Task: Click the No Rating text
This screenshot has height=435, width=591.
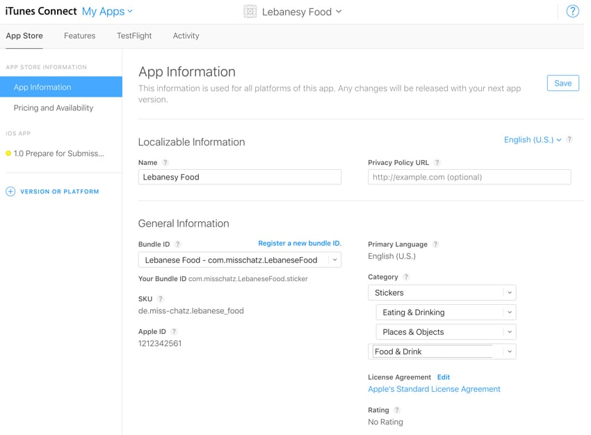Action: point(385,422)
